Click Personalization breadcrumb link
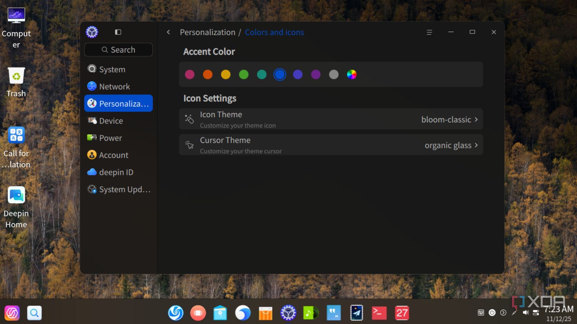The width and height of the screenshot is (577, 324). [207, 32]
